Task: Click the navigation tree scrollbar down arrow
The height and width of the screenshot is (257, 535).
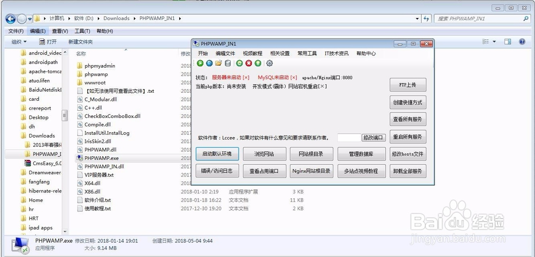Action: pyautogui.click(x=65, y=231)
